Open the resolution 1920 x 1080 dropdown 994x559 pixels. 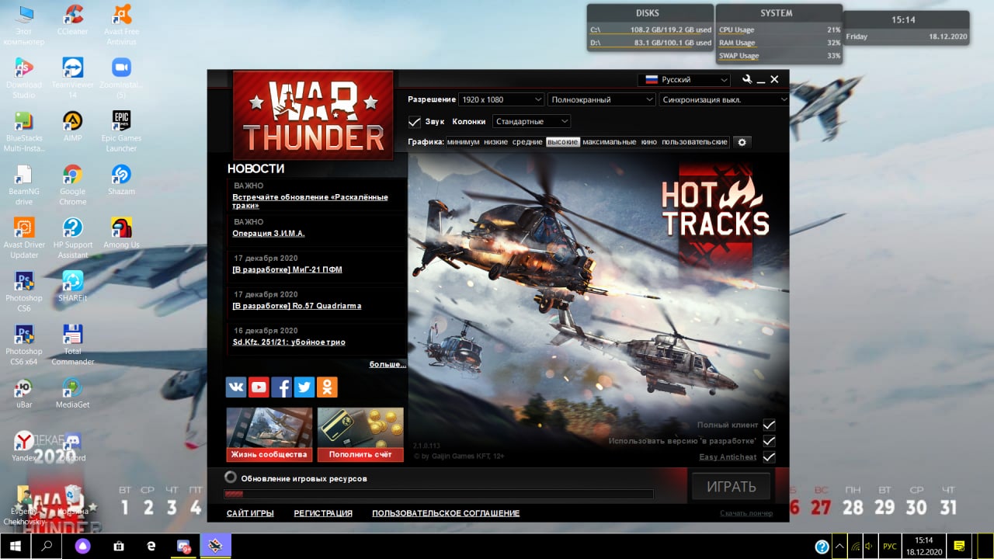point(501,99)
